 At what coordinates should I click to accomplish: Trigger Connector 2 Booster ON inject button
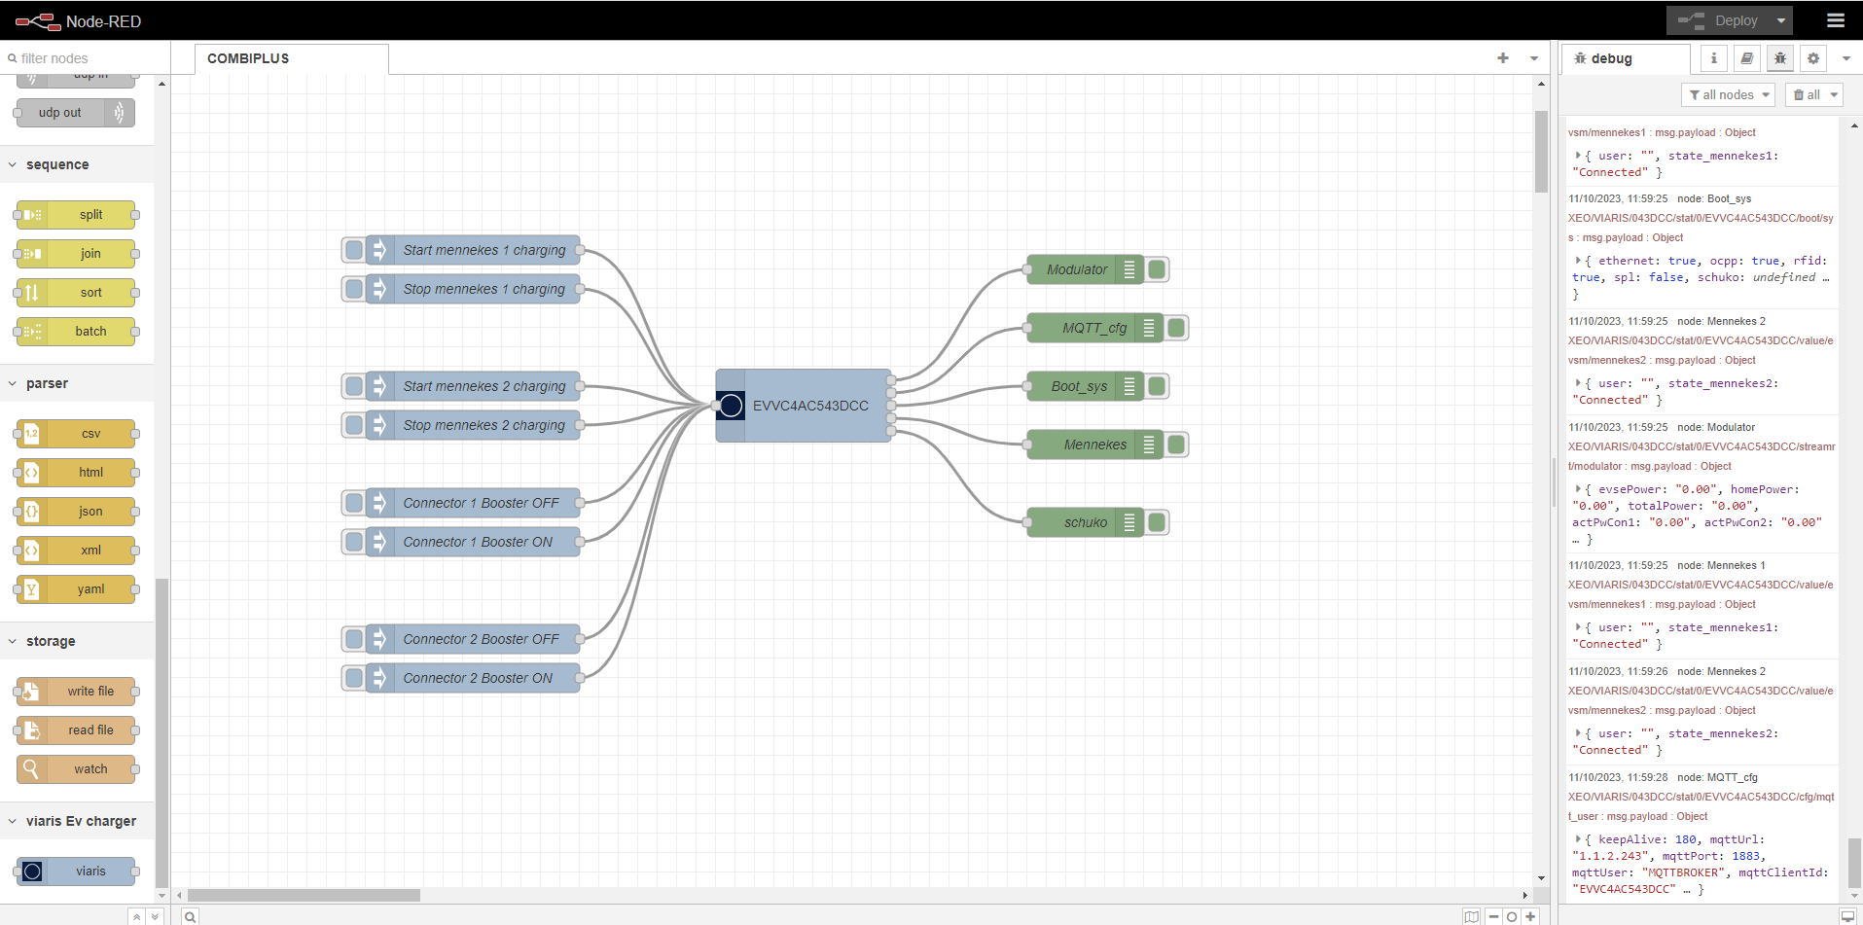354,678
